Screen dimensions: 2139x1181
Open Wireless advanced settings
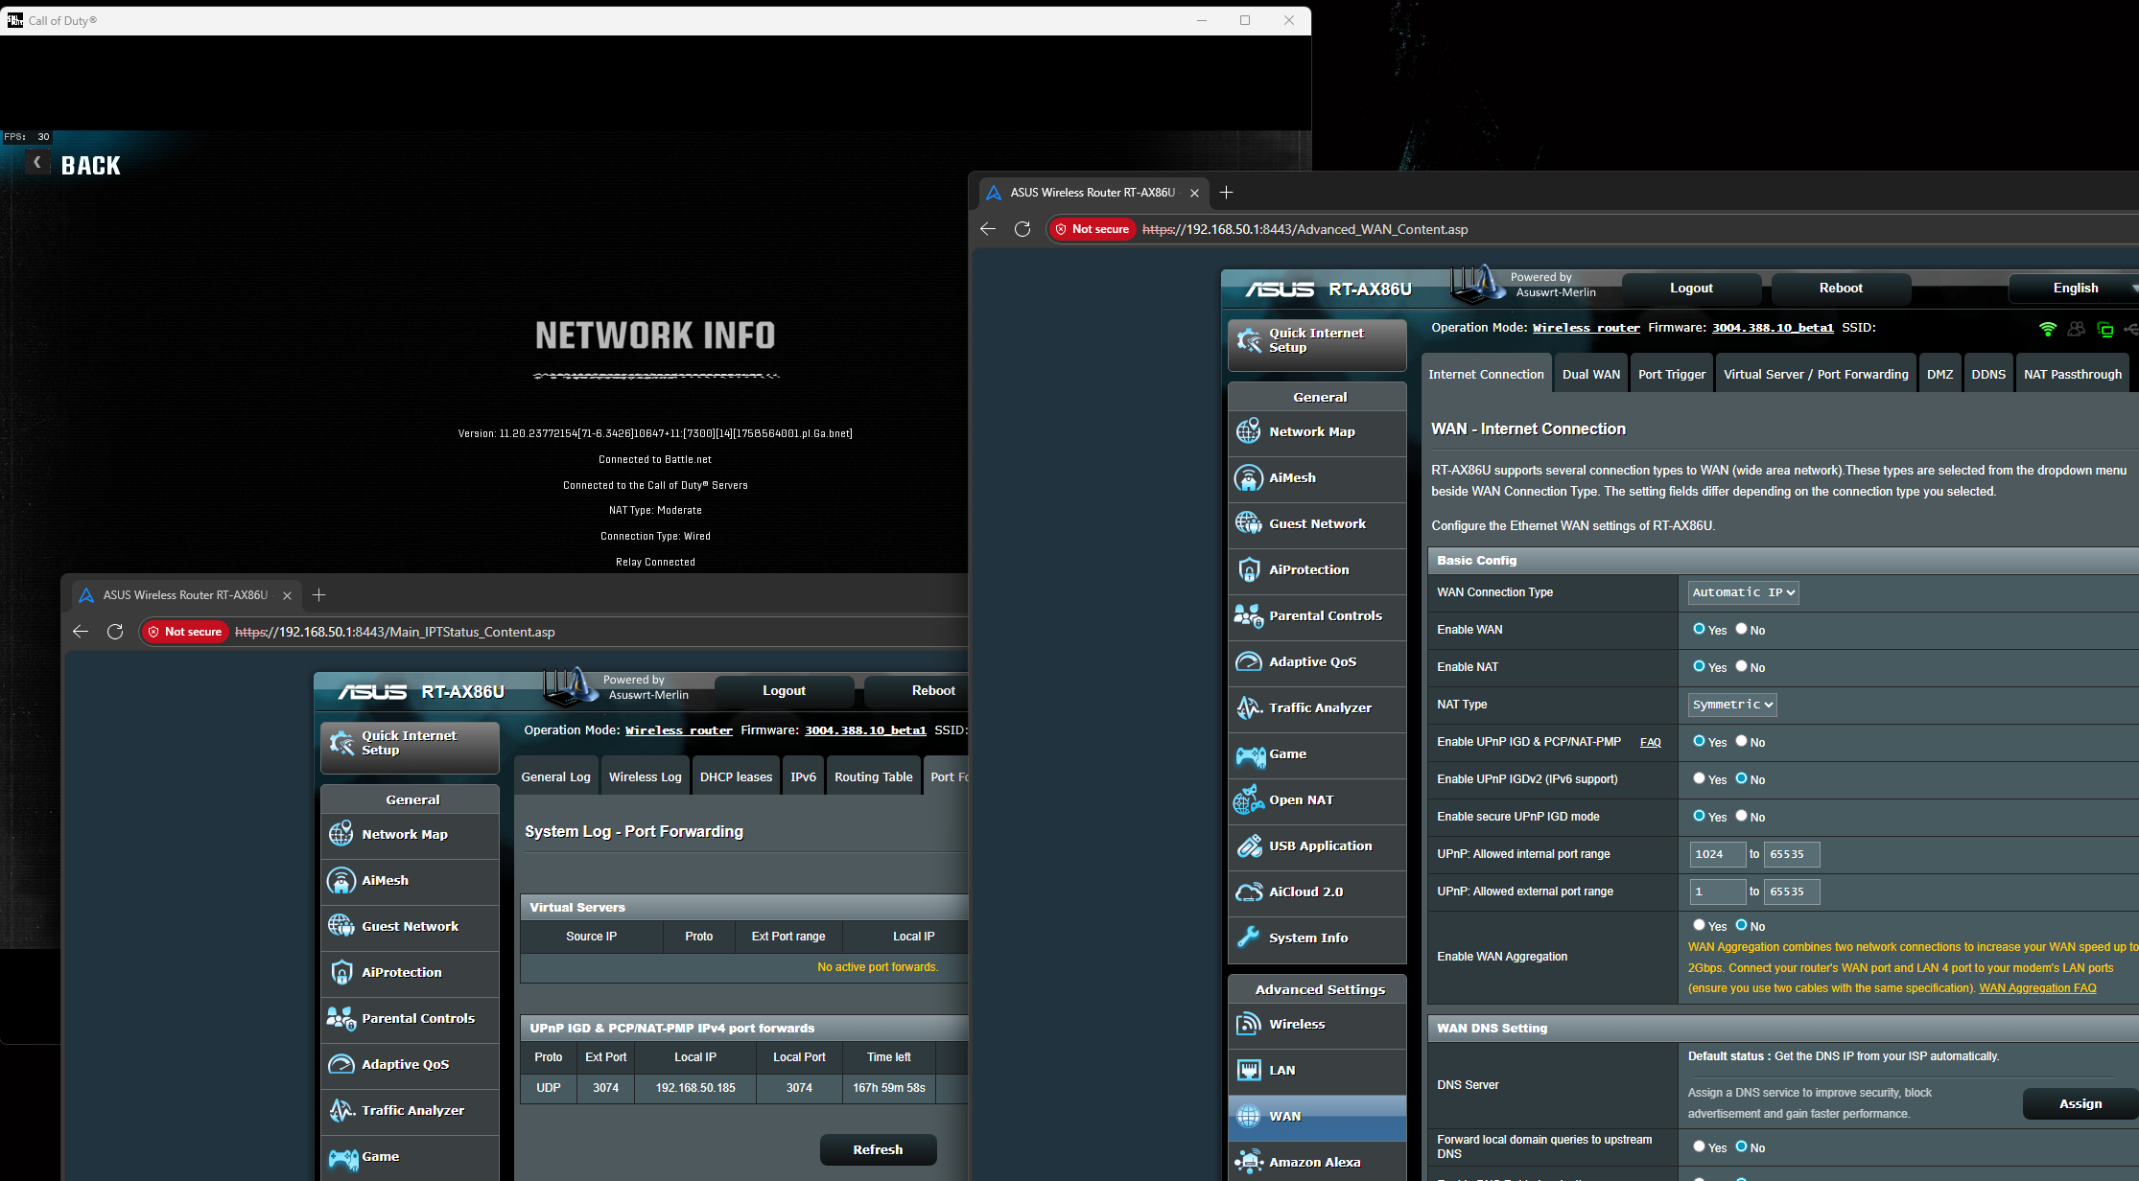pos(1317,1024)
